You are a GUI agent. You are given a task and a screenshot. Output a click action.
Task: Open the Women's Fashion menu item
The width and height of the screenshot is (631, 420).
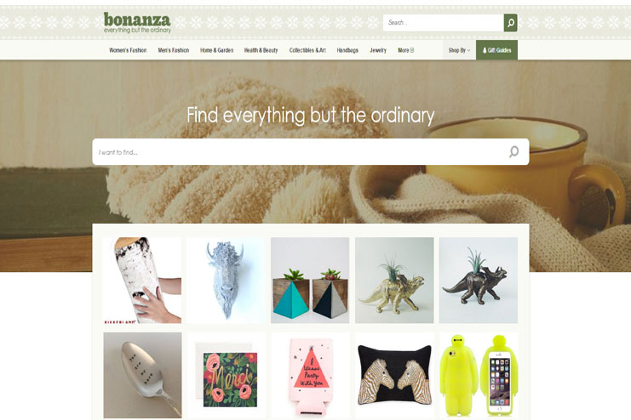point(128,50)
